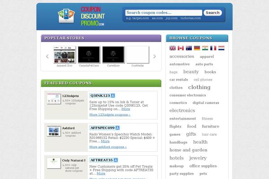The height and width of the screenshot is (179, 269).
Task: Open More link in AFTREAT35 description
Action: tap(101, 173)
